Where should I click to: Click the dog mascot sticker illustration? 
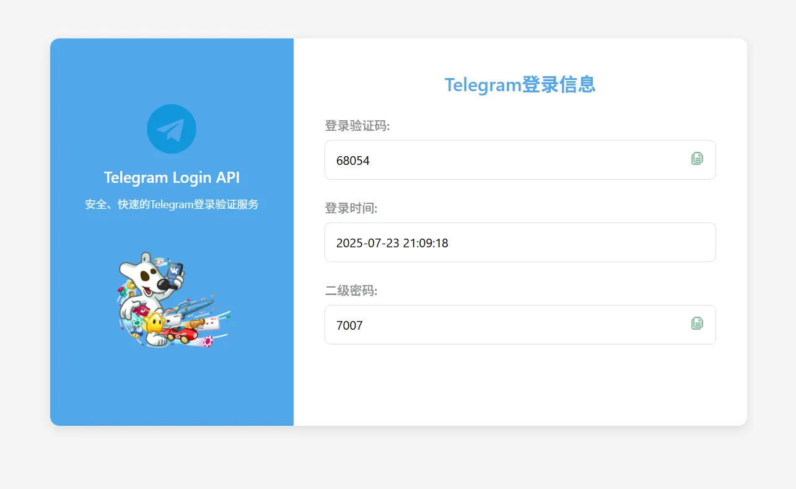(174, 299)
